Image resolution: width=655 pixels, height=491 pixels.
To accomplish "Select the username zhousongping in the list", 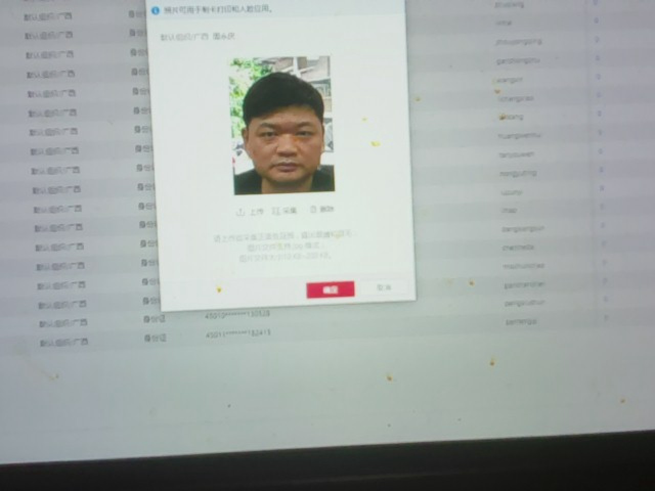I will coord(519,42).
